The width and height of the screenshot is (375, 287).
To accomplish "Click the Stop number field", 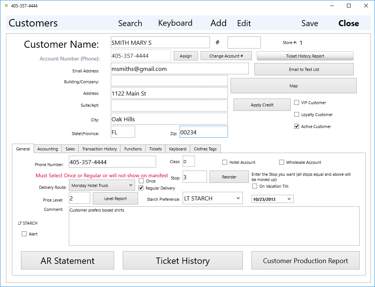I will coord(195,177).
